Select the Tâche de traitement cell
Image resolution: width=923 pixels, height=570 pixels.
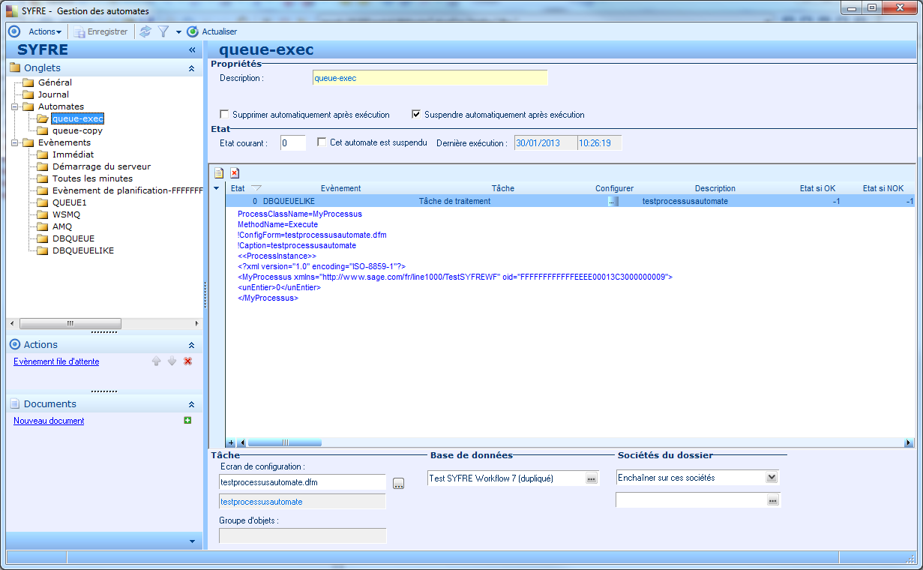(x=454, y=201)
